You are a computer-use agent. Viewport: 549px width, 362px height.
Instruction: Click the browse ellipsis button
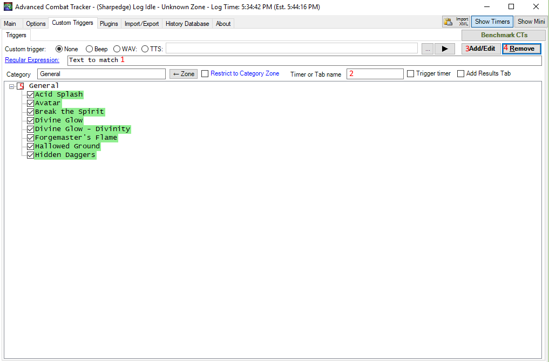pyautogui.click(x=428, y=49)
